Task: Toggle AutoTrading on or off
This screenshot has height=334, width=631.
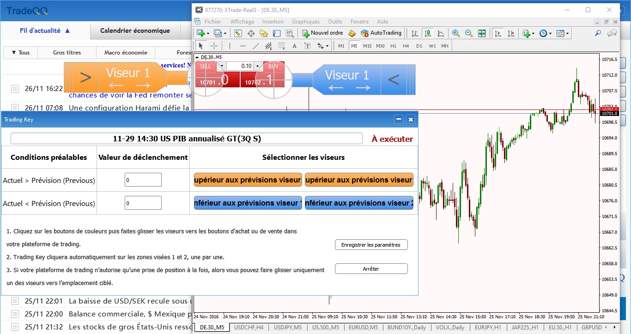Action: click(381, 33)
